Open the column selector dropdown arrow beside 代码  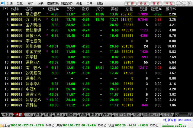(5, 9)
